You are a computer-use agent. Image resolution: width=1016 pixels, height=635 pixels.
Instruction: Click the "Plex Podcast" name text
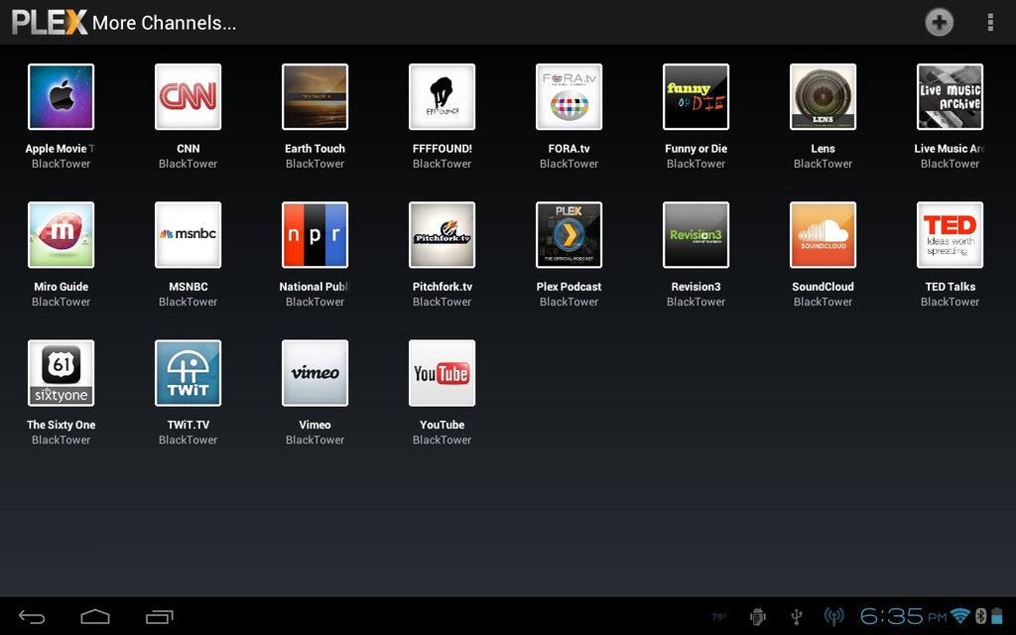[x=569, y=287]
